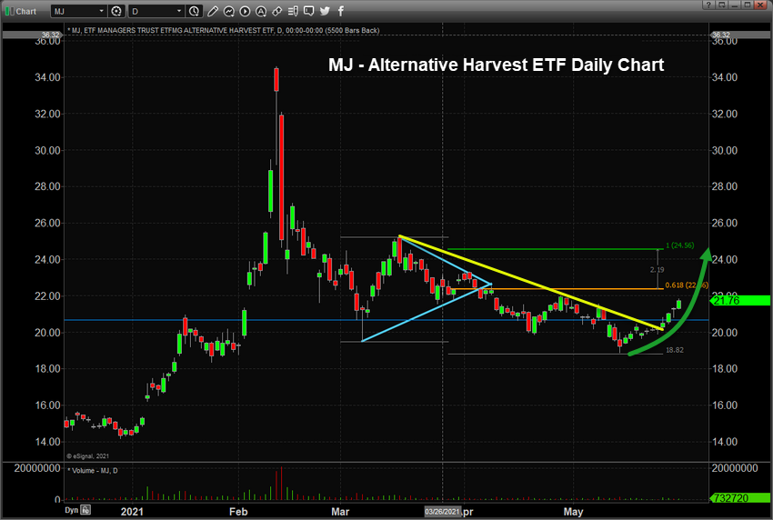
Task: Click the bar replay play icon
Action: tap(245, 11)
